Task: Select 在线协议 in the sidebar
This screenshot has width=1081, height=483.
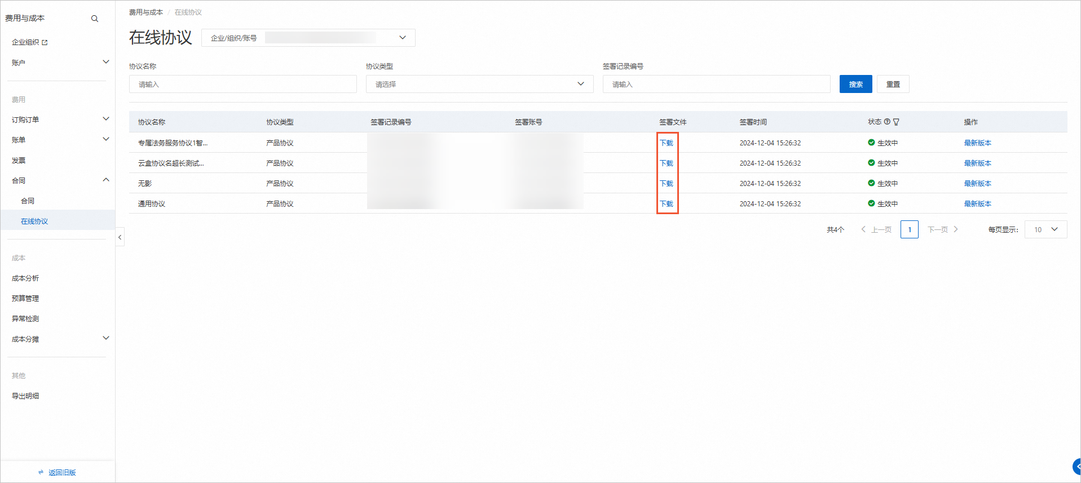Action: click(x=34, y=221)
